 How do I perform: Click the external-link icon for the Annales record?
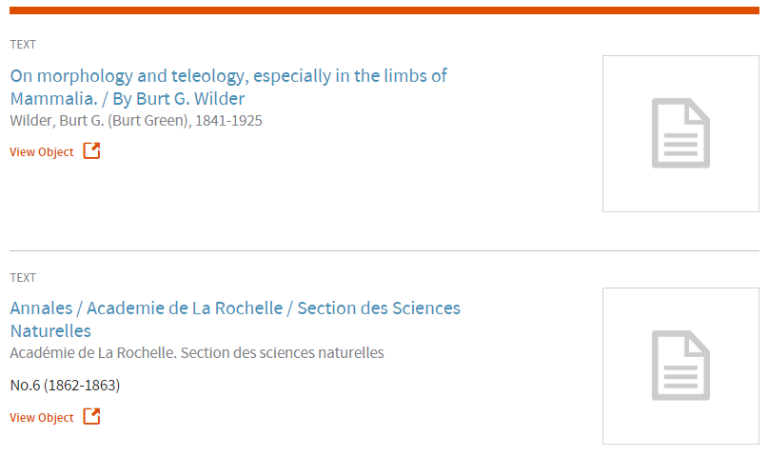click(x=91, y=417)
